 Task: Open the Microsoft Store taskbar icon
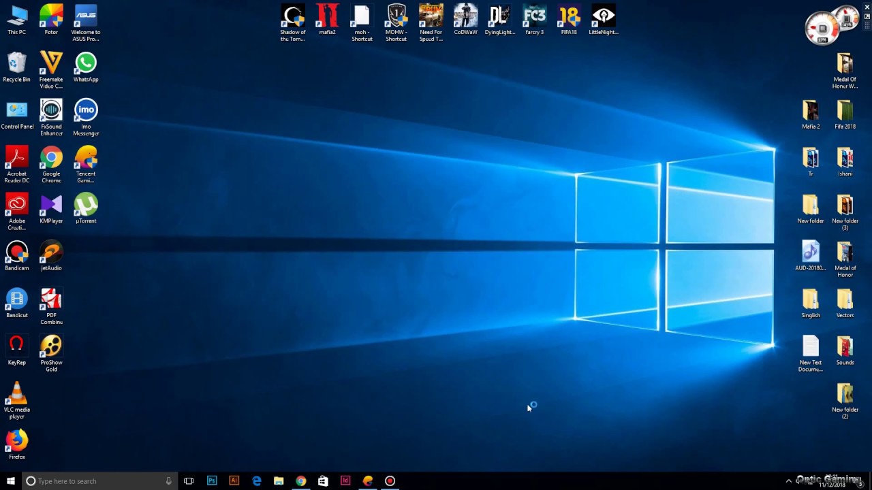coord(323,480)
